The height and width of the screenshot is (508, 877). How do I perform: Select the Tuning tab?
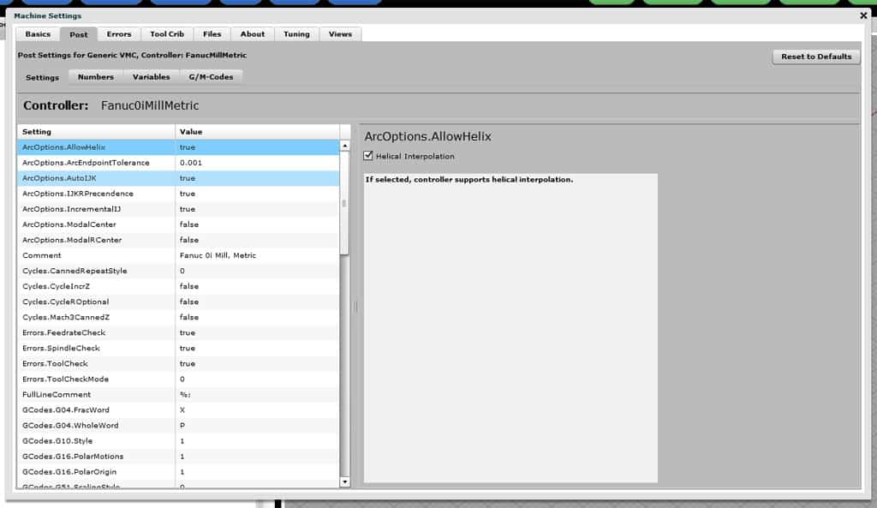pyautogui.click(x=296, y=33)
